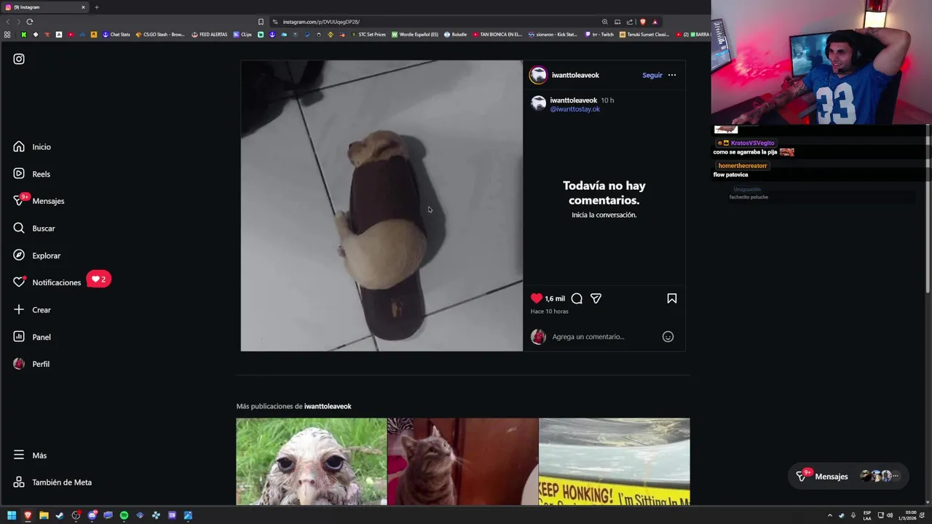Click KratosVSVegito username in chat overlay
Image resolution: width=932 pixels, height=524 pixels.
pos(752,143)
